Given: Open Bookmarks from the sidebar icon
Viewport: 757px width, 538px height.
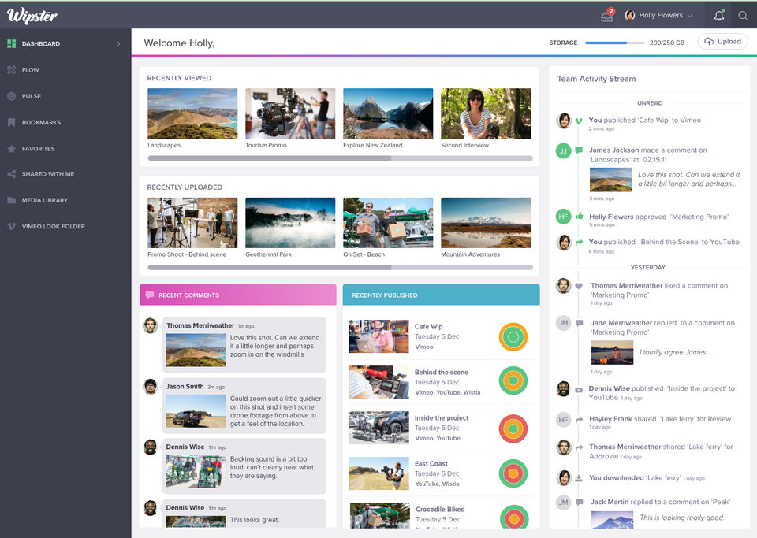Looking at the screenshot, I should point(12,122).
